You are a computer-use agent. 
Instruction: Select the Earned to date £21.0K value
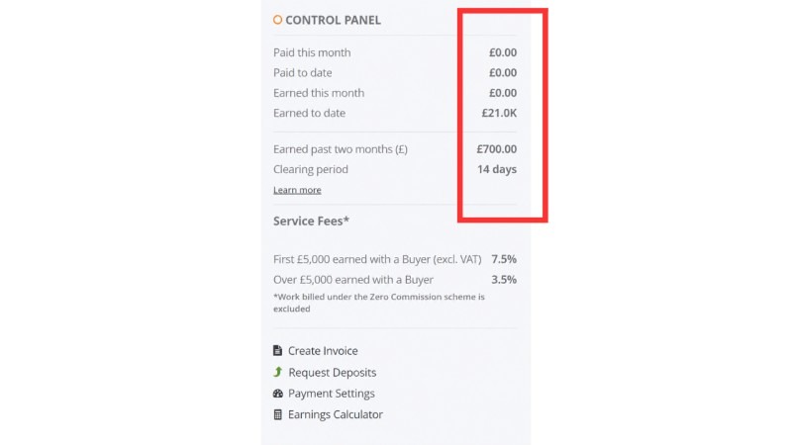point(499,113)
